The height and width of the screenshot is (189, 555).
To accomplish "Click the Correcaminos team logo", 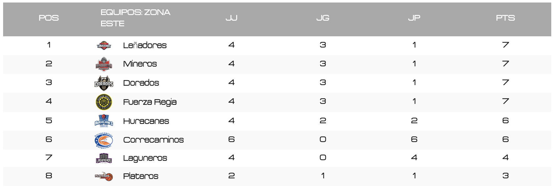I will 104,140.
